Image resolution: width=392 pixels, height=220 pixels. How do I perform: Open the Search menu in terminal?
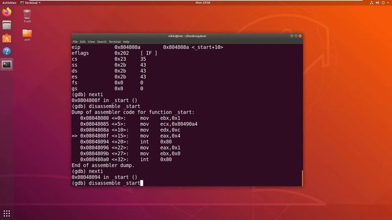click(102, 42)
